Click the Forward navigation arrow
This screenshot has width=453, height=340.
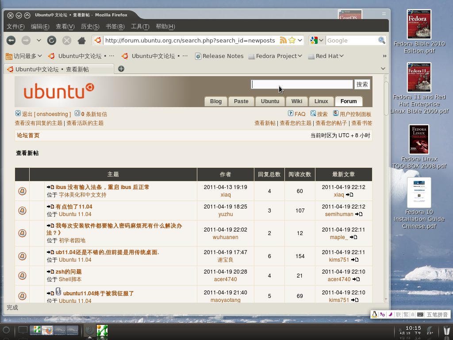26,40
